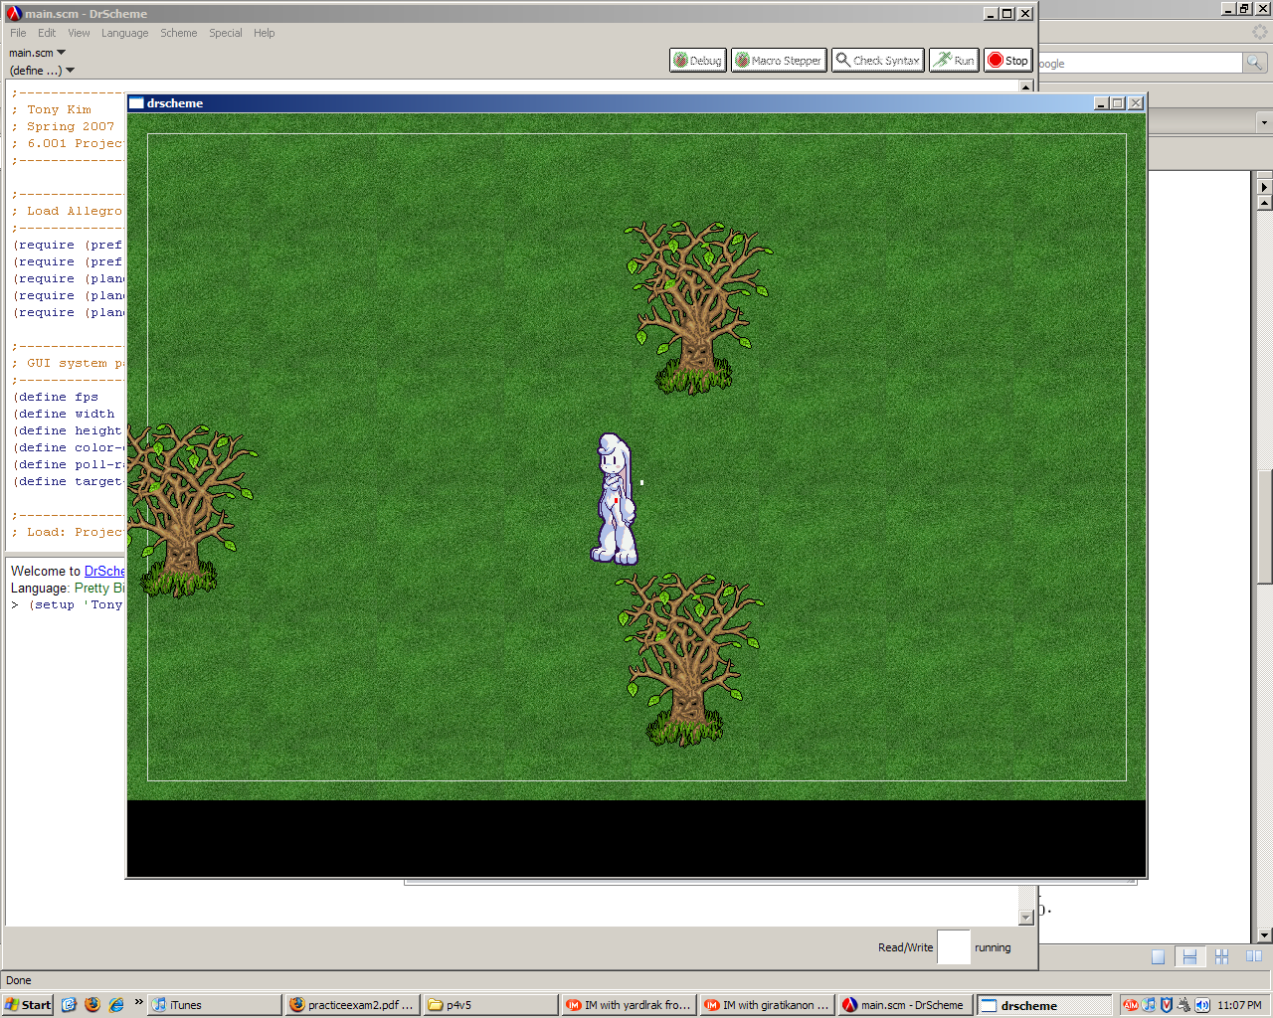Open the Macro Stepper tool
This screenshot has width=1273, height=1018.
pos(779,61)
